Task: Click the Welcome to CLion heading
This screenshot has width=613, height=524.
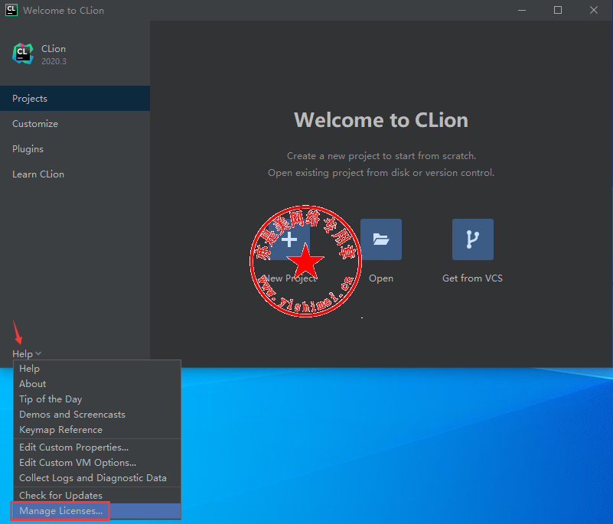Action: pos(381,120)
